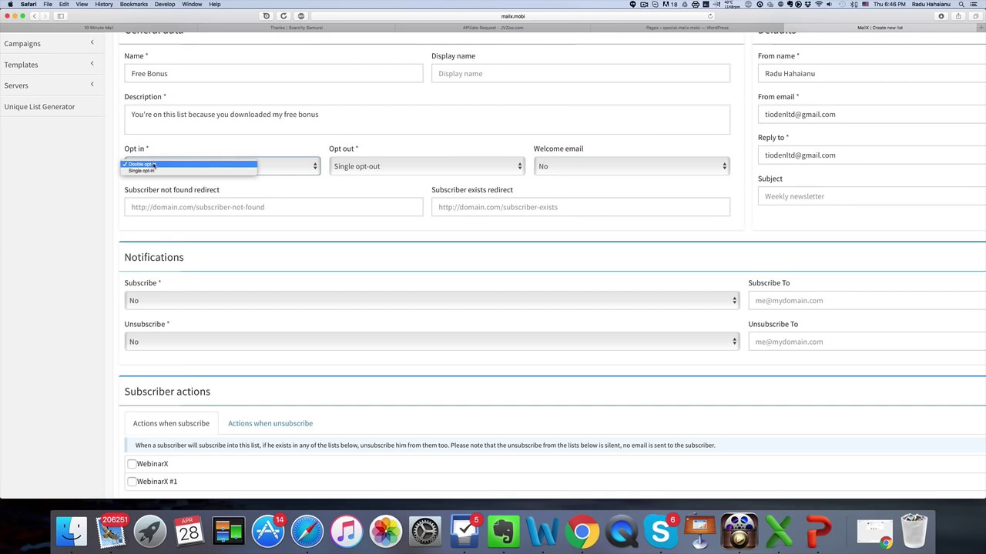Screen dimensions: 986x554
Task: Click the Safari compass icon in dock
Action: pyautogui.click(x=307, y=532)
